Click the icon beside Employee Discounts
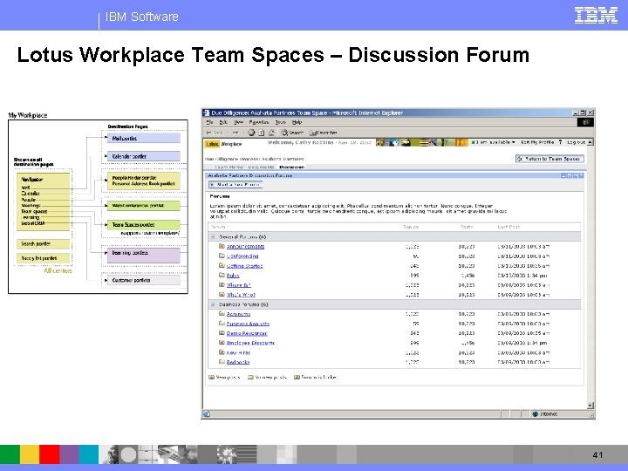The width and height of the screenshot is (628, 471). (x=222, y=343)
